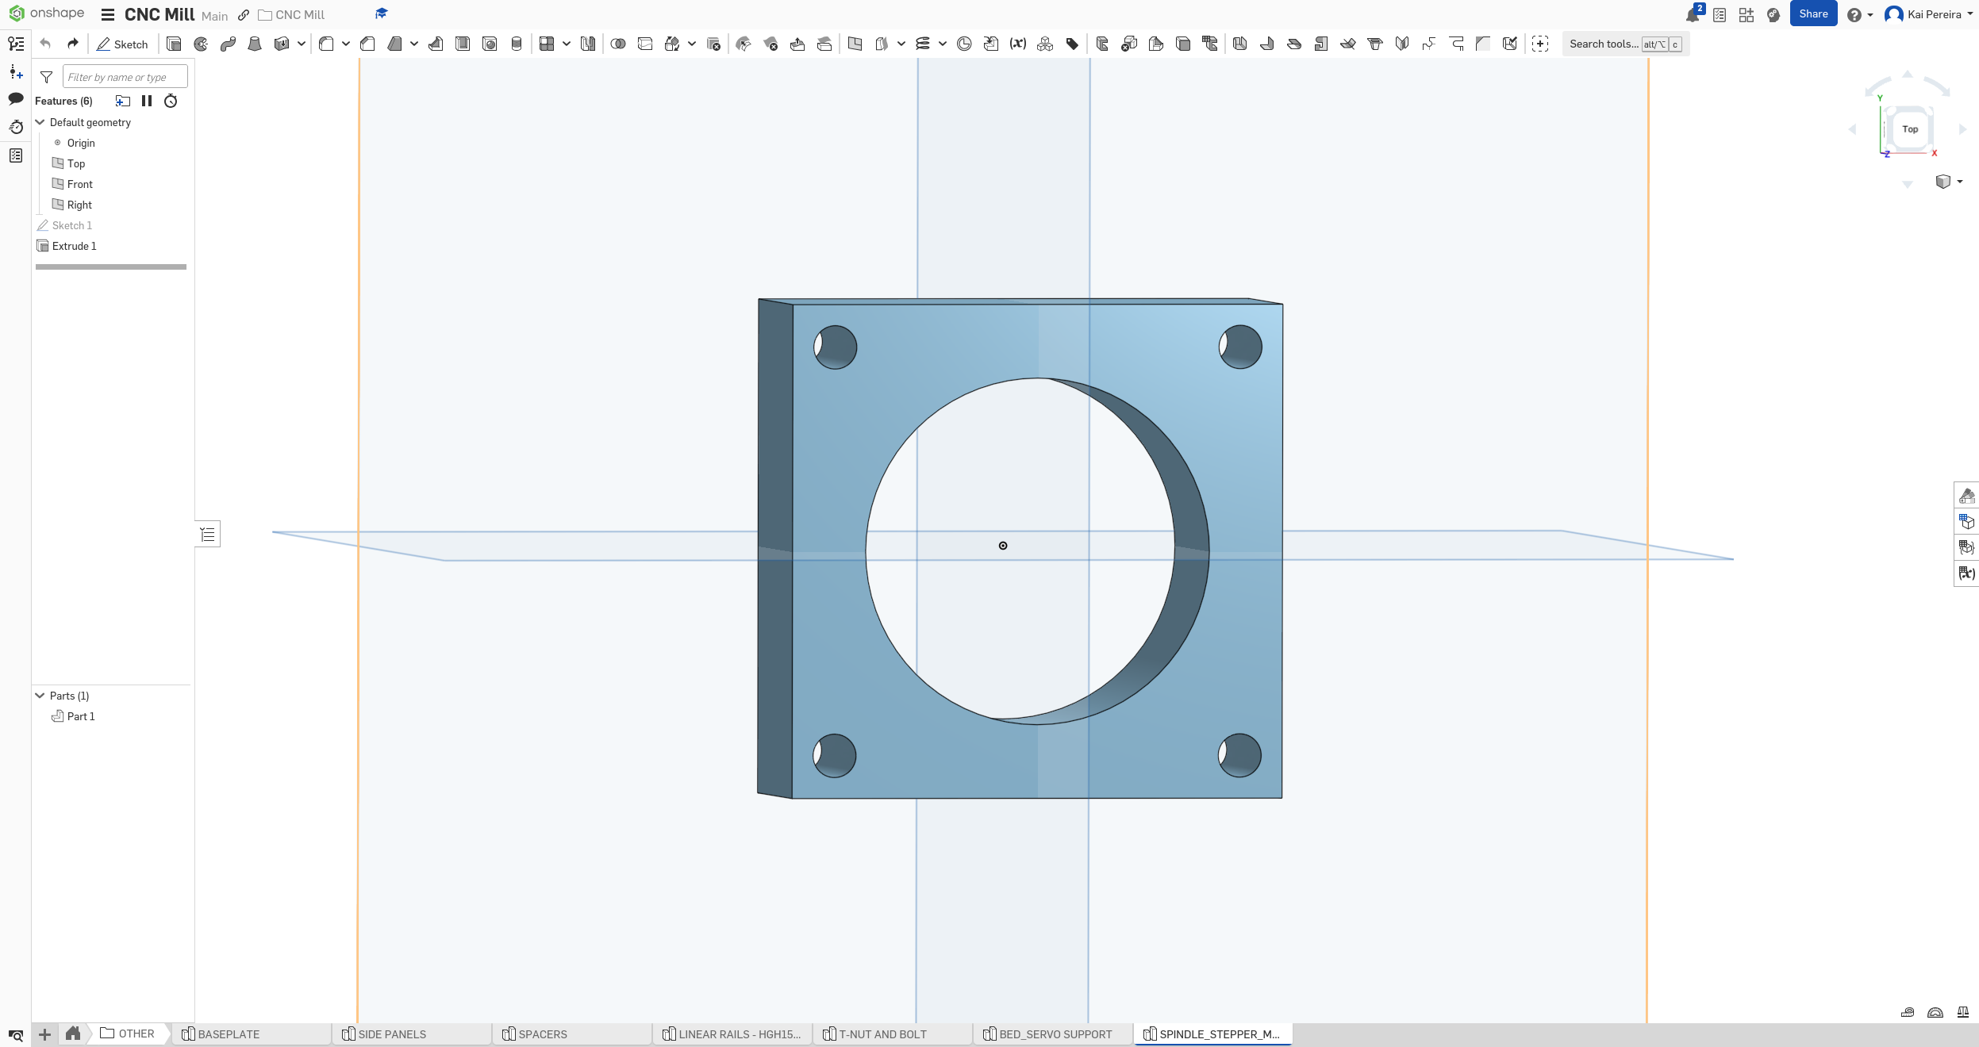This screenshot has height=1047, width=1979.
Task: Switch to the T-NUT AND BOLT tab
Action: [893, 1034]
